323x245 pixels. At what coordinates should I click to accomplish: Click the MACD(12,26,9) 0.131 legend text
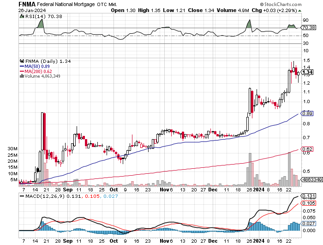(x=53, y=196)
